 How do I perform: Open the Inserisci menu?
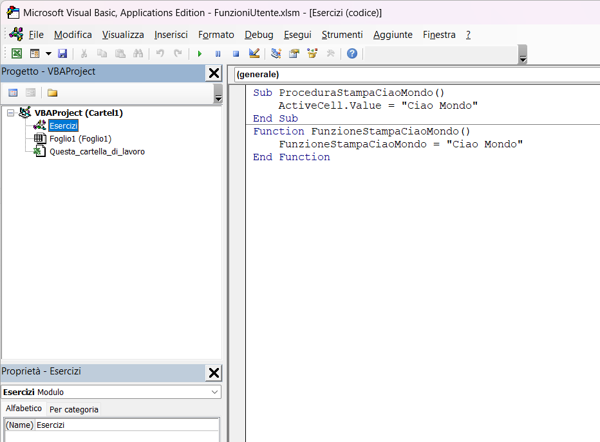171,35
